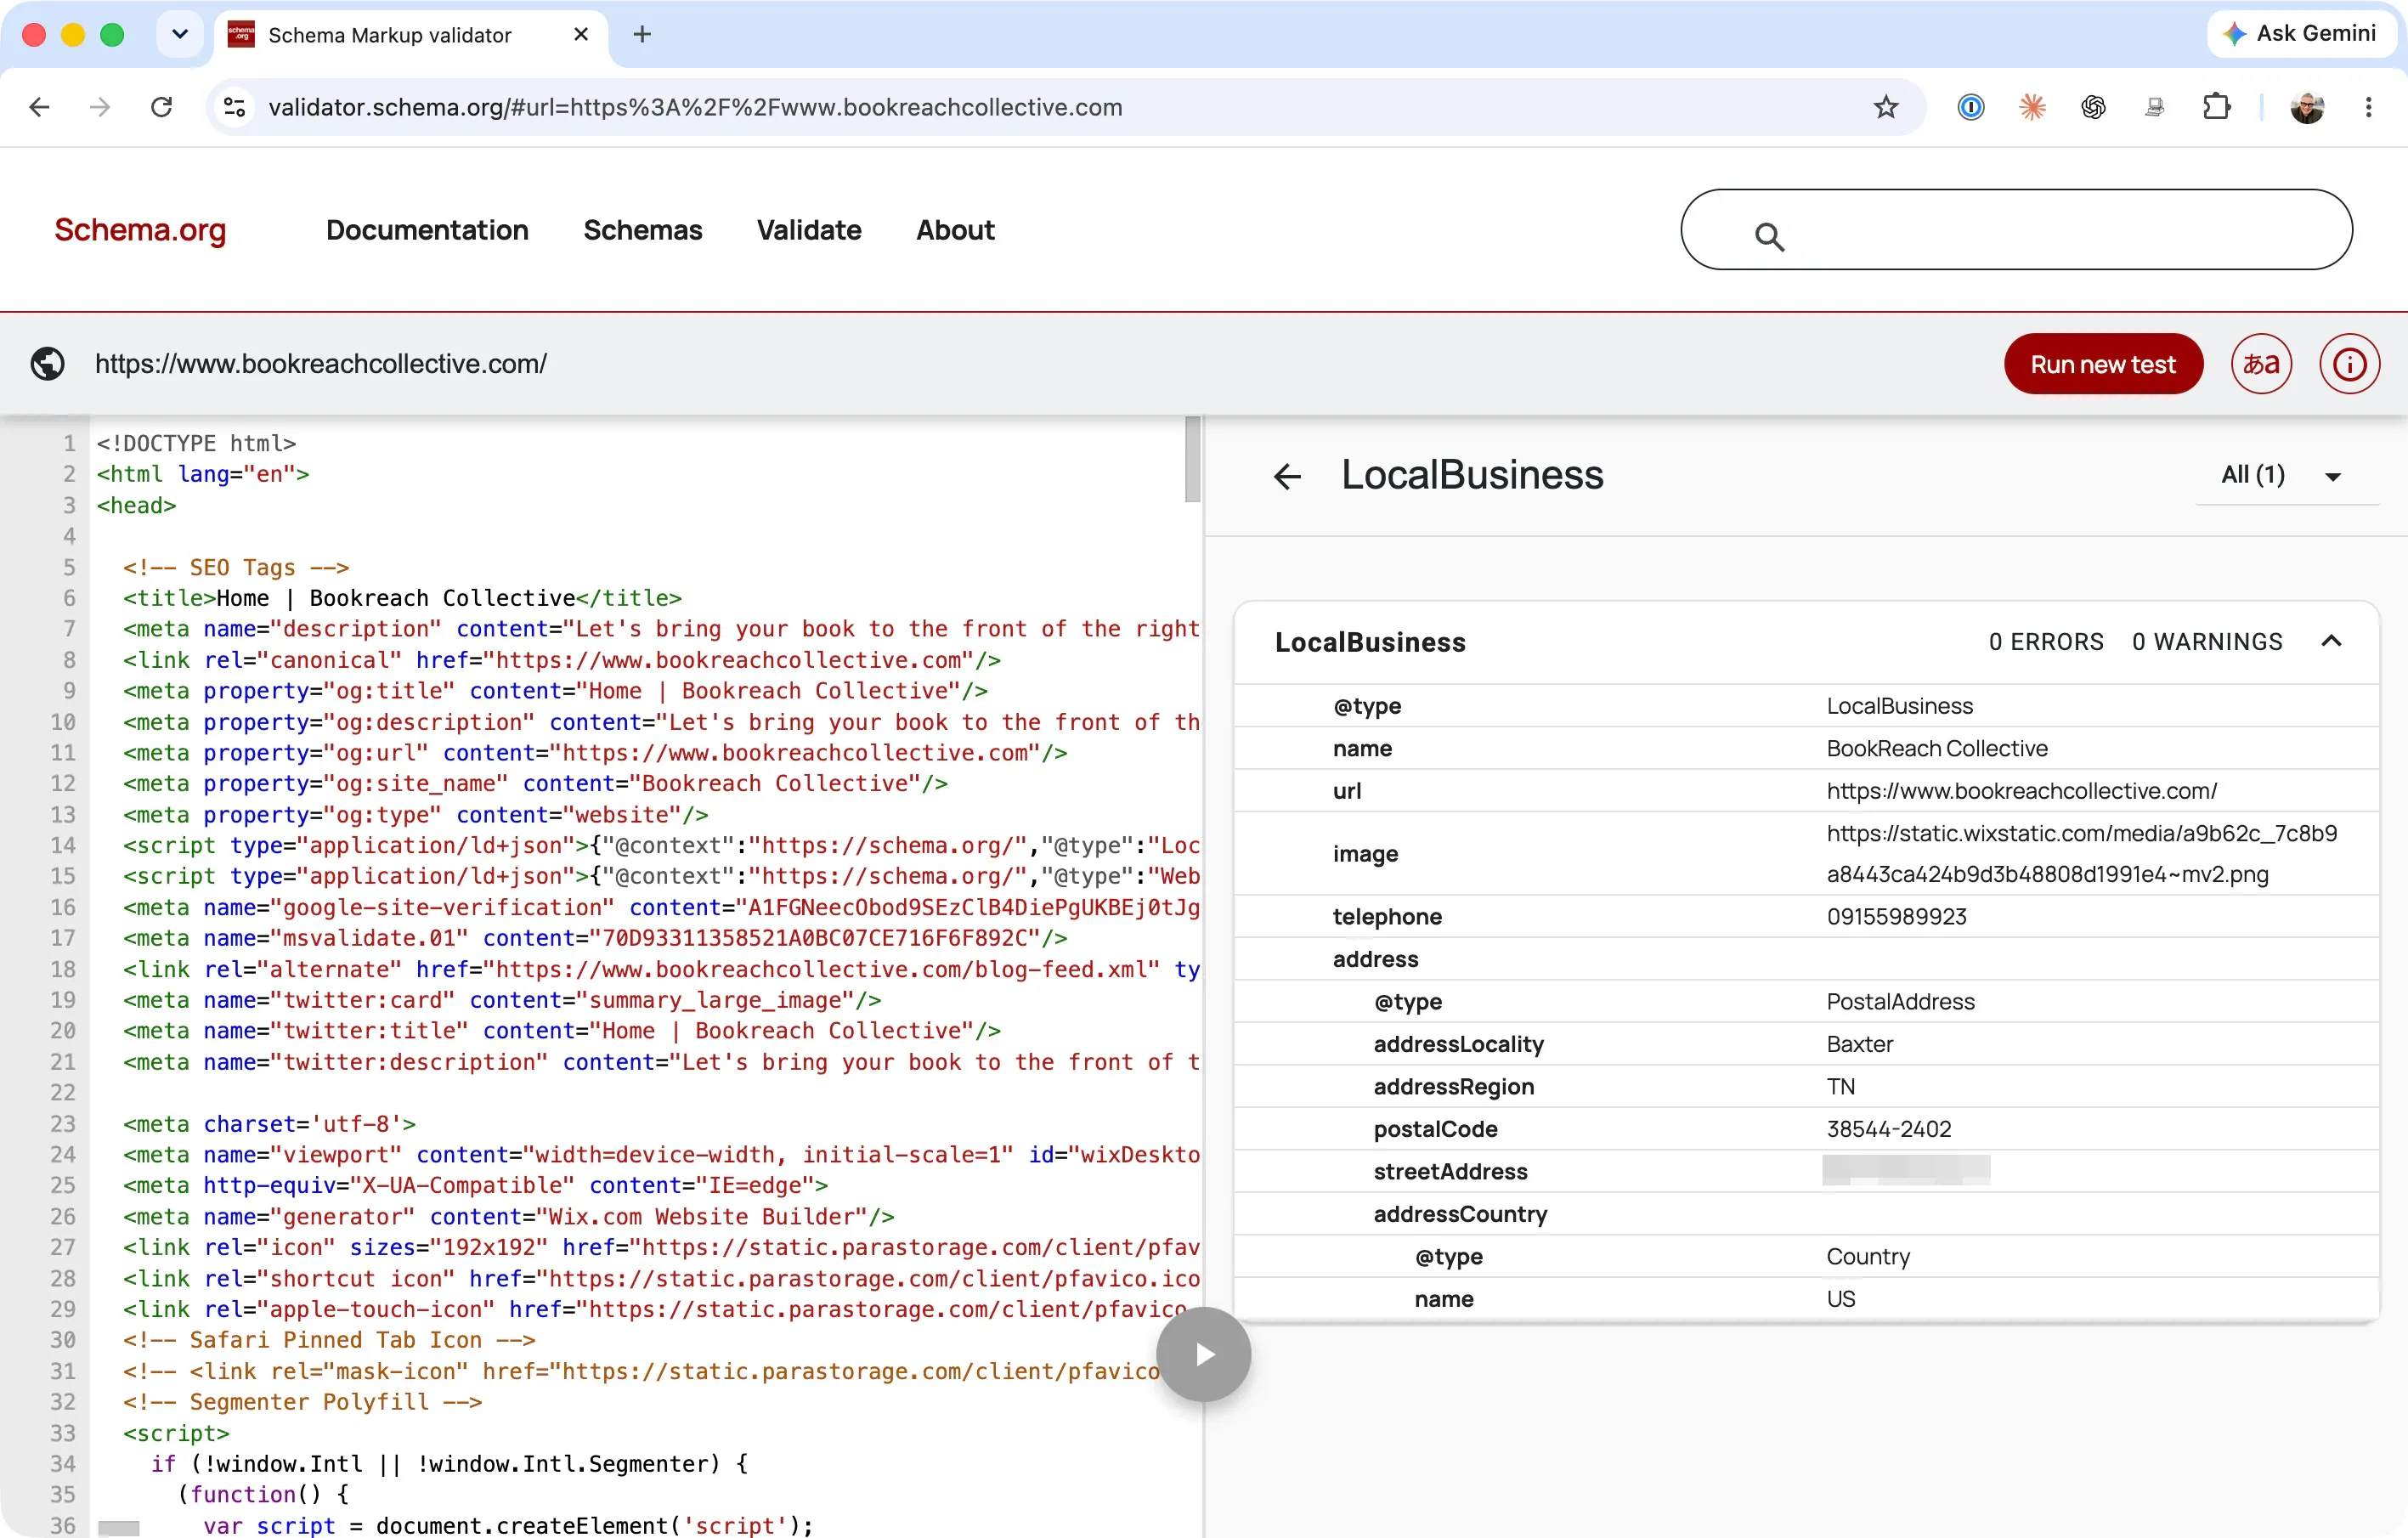
Task: Open the About menu
Action: pos(956,230)
